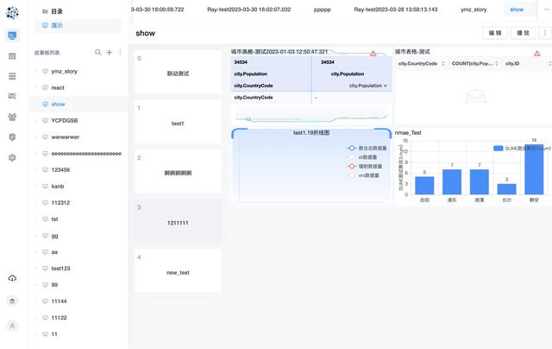This screenshot has width=552, height=349.
Task: Open the vertical dots menu beside 播放
Action: pos(544,33)
